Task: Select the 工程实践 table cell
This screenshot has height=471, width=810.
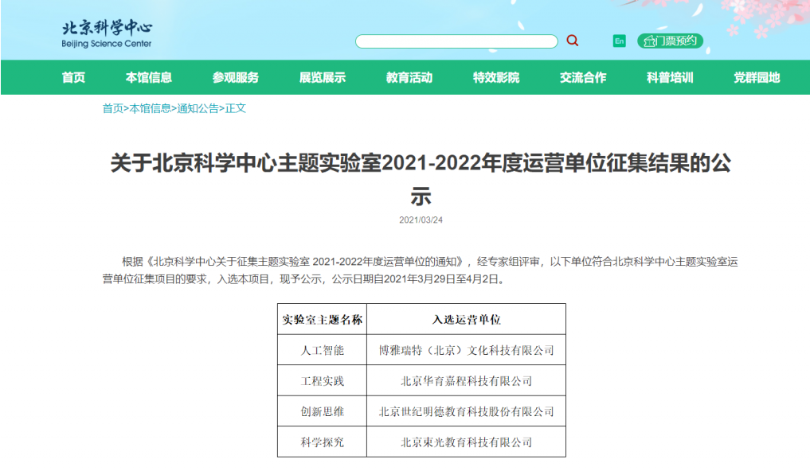Action: [323, 381]
